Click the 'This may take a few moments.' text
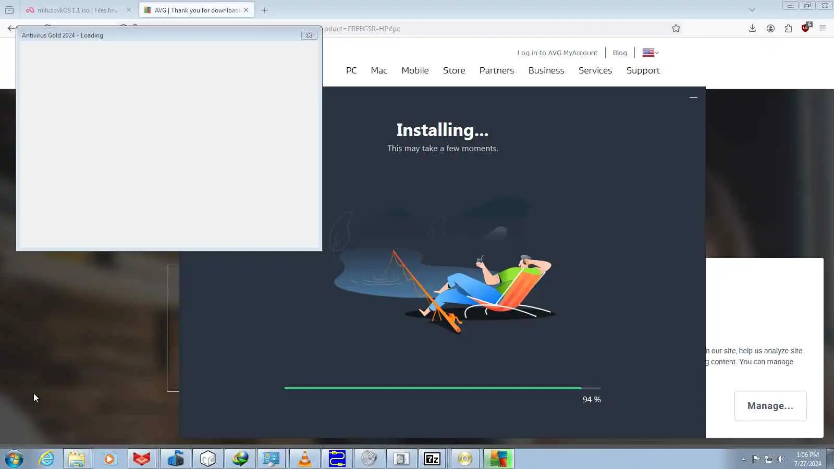The width and height of the screenshot is (834, 469). tap(443, 149)
